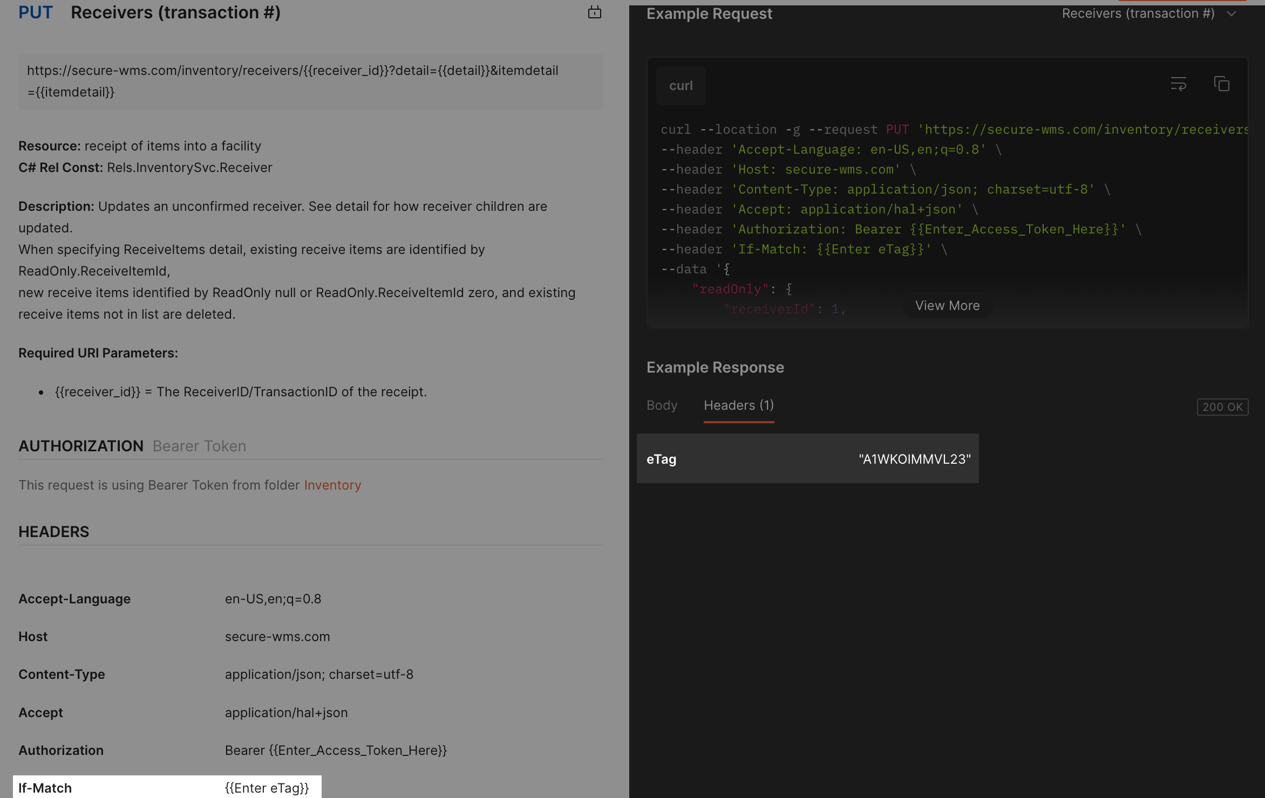Click the Bearer Token label
1265x798 pixels.
coord(199,446)
